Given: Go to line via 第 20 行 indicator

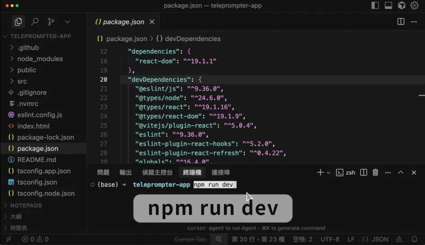Looking at the screenshot, I should tap(258, 239).
